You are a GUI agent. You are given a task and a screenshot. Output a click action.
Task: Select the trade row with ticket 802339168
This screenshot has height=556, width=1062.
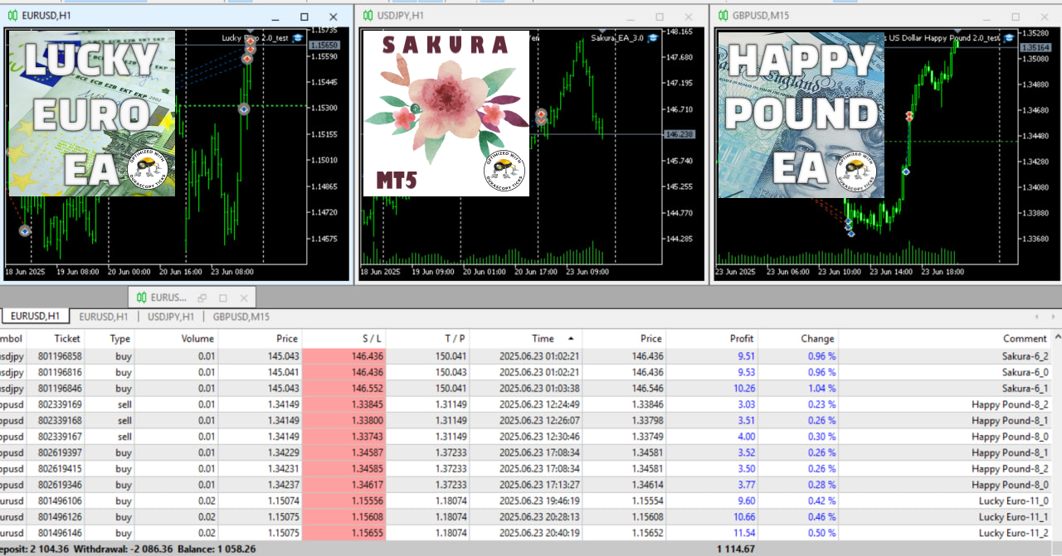pyautogui.click(x=526, y=420)
